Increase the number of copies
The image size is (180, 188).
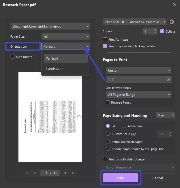pos(155,30)
